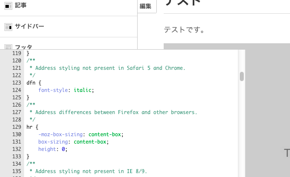Screen dimensions: 290x177
Task: Place cursor on font-style property
Action: click(x=53, y=90)
